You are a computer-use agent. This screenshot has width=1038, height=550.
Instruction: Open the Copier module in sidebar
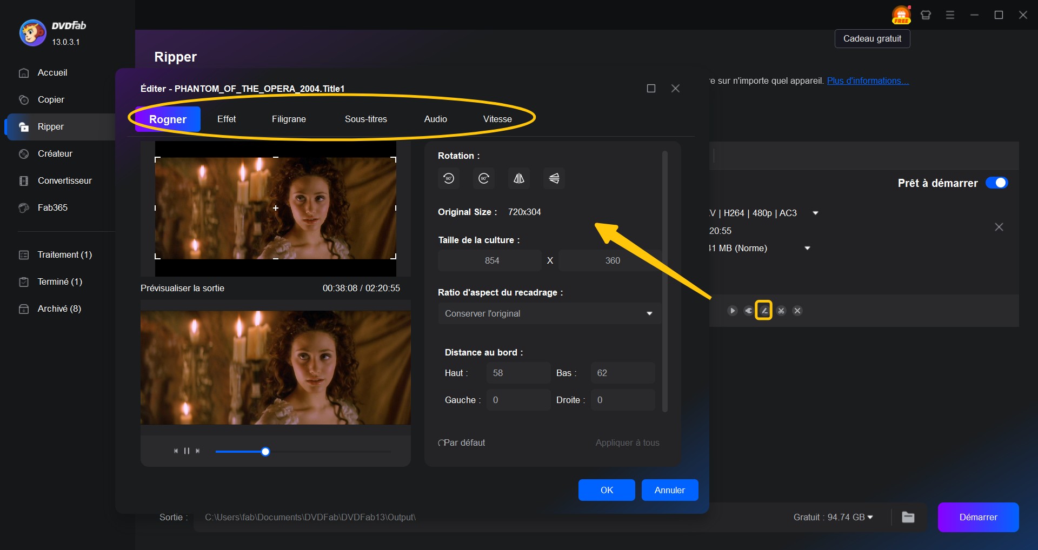51,99
